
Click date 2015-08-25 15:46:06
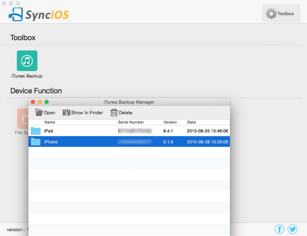pos(207,131)
